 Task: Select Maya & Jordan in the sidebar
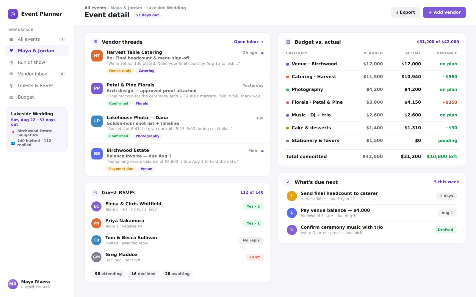pyautogui.click(x=37, y=51)
